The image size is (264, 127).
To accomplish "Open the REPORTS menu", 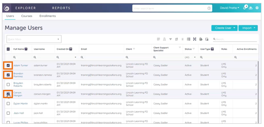I will 61,8.
